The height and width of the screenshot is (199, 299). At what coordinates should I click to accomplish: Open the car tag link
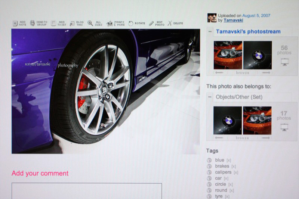pyautogui.click(x=218, y=178)
